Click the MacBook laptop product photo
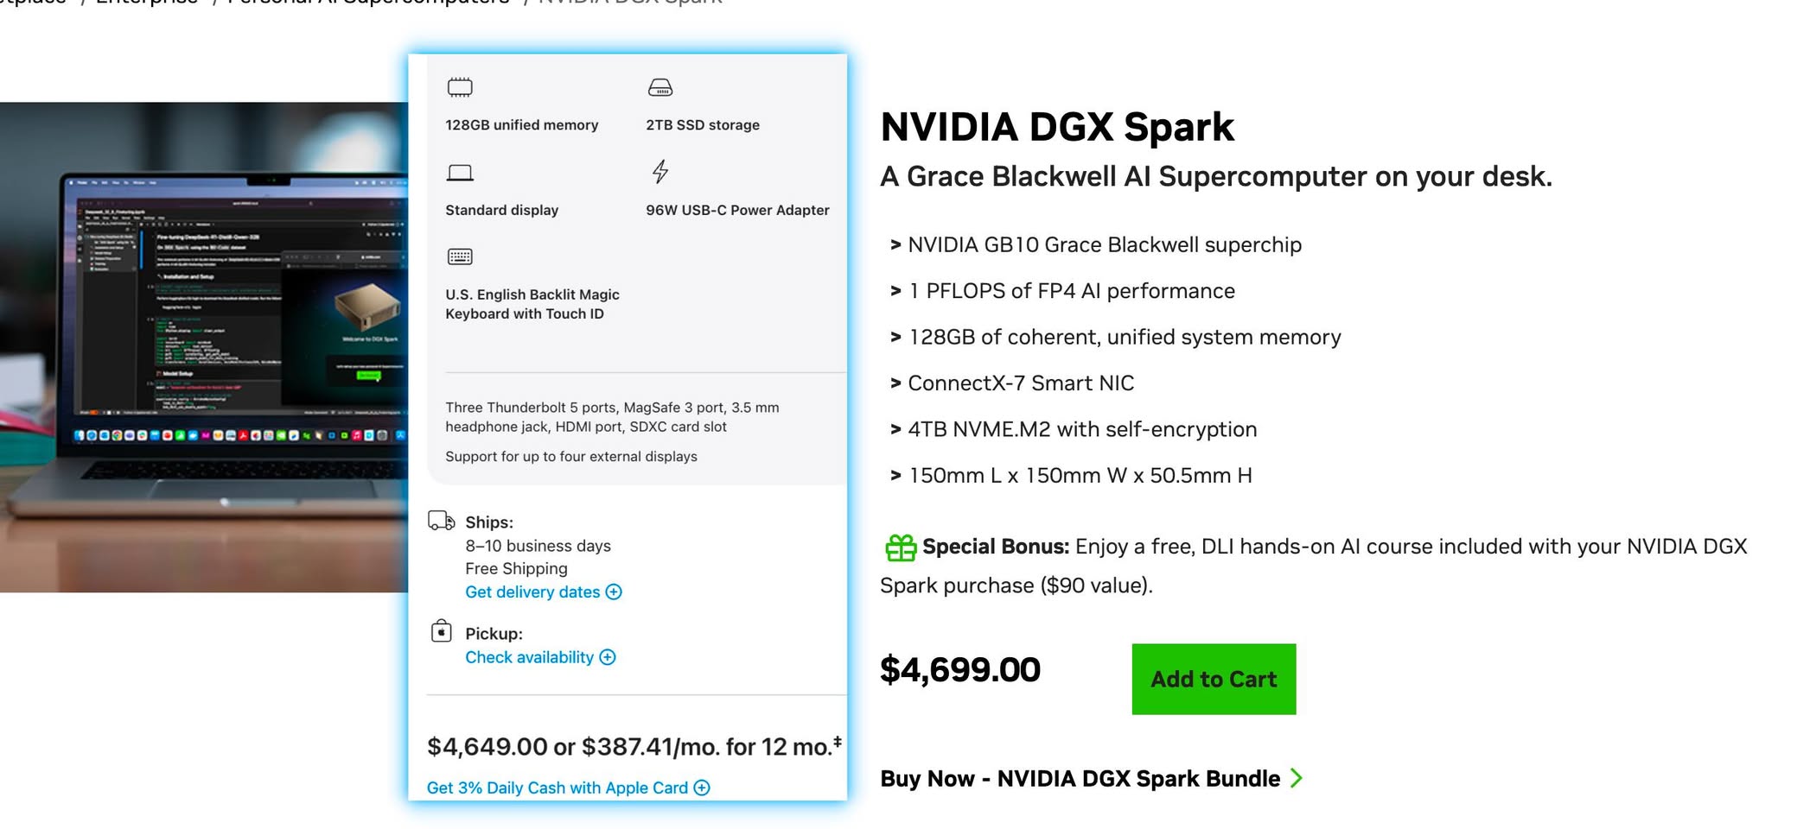The image size is (1797, 829). (x=204, y=345)
